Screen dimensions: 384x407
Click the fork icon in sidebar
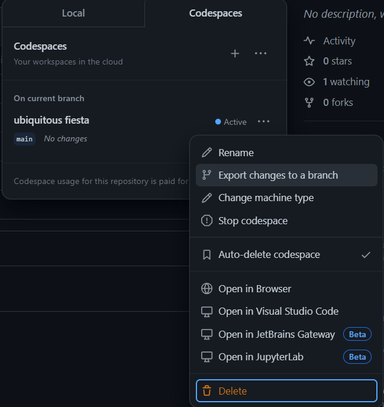[x=309, y=102]
